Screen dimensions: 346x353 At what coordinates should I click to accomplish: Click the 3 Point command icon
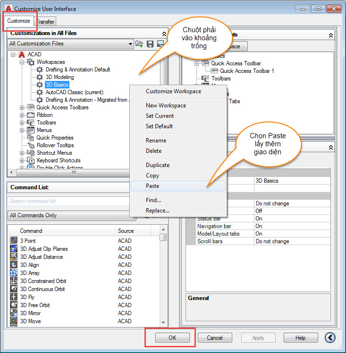coord(14,240)
